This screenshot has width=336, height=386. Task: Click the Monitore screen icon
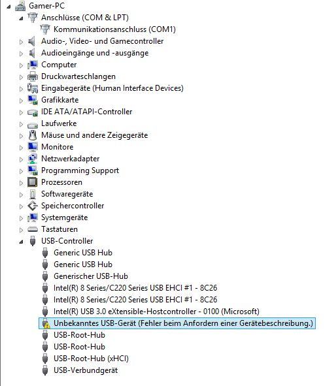[33, 147]
